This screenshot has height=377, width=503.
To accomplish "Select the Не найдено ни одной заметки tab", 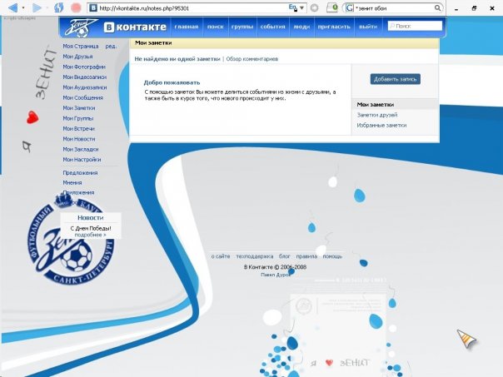I will pos(177,58).
